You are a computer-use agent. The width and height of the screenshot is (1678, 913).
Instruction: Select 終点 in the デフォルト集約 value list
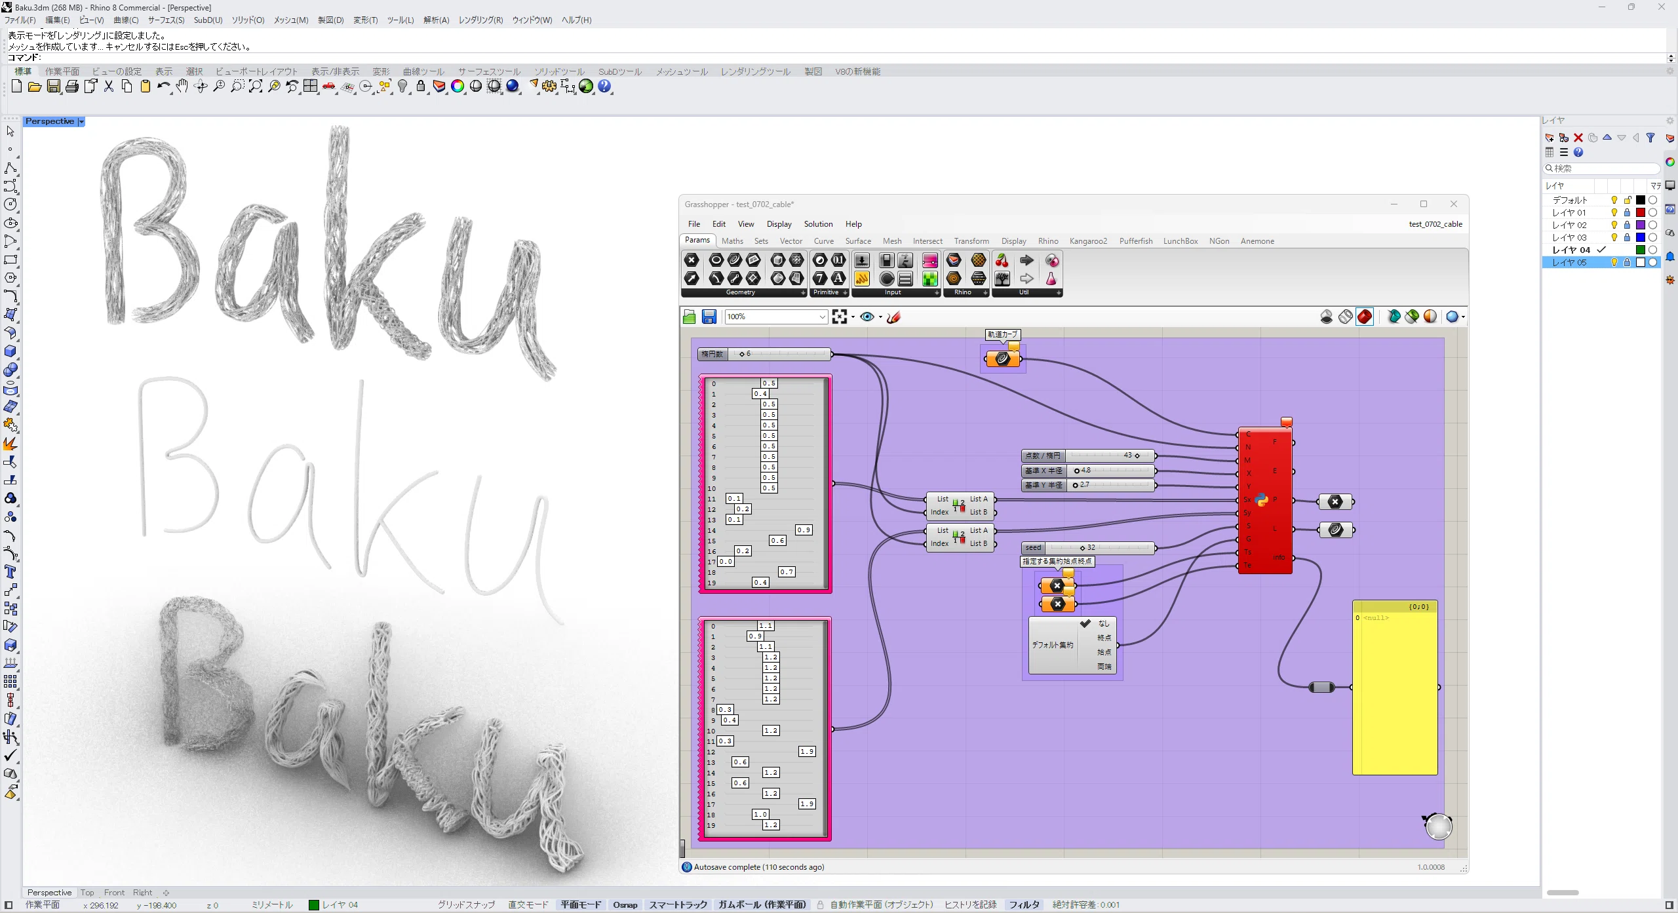click(x=1104, y=638)
